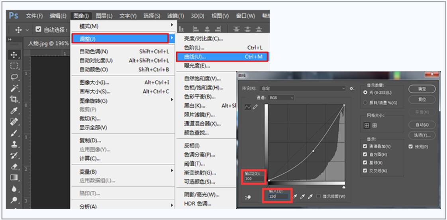The height and width of the screenshot is (220, 447).
Task: Click the 确定 button in Curves
Action: coord(422,89)
